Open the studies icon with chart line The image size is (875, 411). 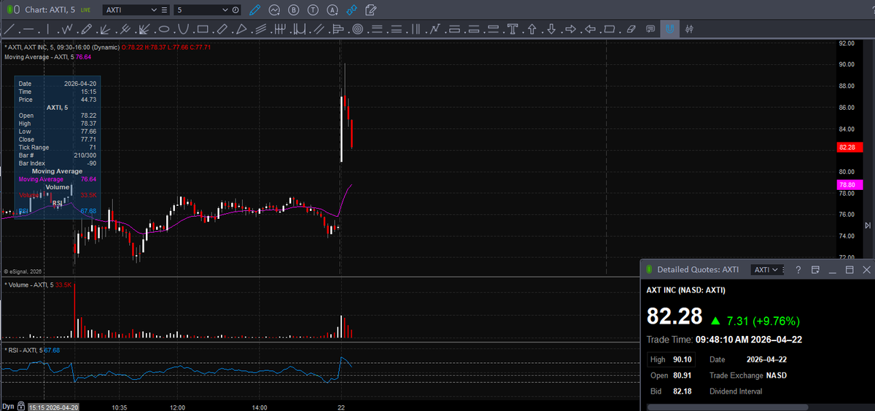coord(274,10)
